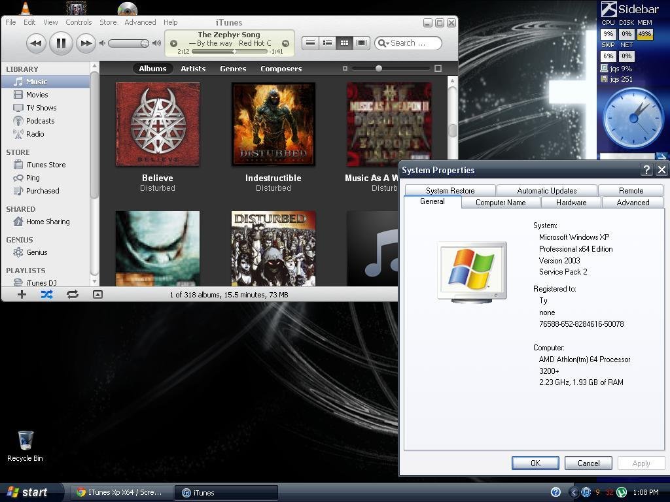Open the Ten Thousand Fists crowd album cover

(x=273, y=248)
